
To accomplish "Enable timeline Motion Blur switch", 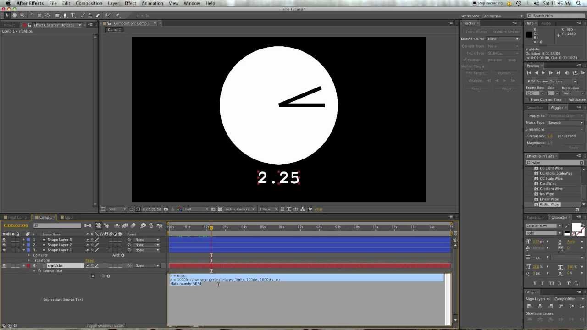I will tap(133, 225).
